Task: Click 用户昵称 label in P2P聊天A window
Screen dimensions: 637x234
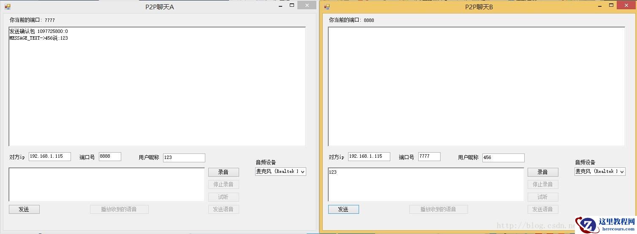Action: coord(149,157)
